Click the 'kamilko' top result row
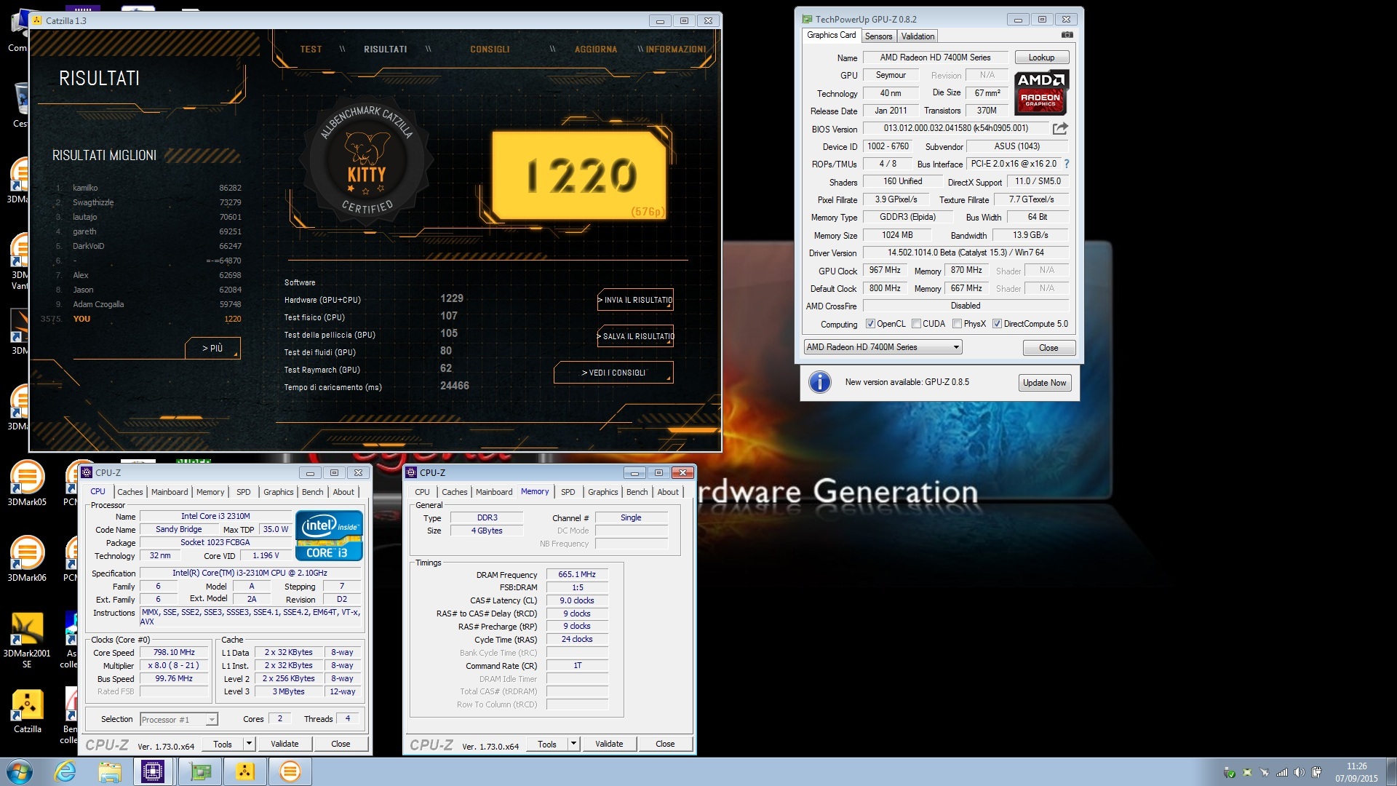 148,188
